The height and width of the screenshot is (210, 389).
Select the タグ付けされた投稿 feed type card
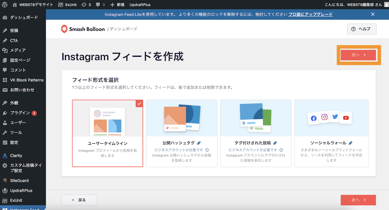tap(255, 133)
